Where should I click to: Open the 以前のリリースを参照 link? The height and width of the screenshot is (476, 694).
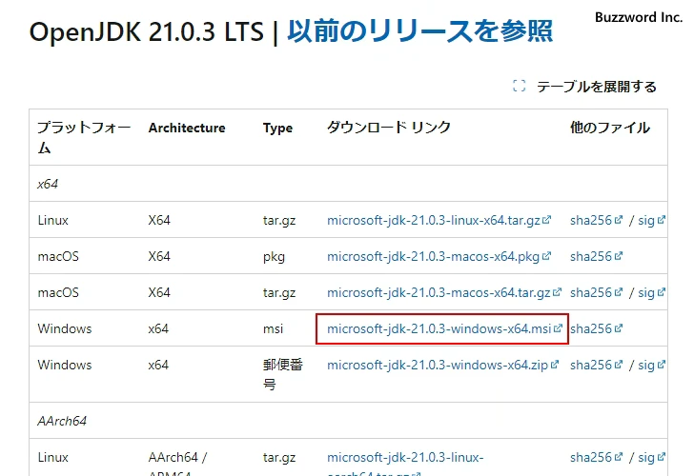[x=419, y=30]
